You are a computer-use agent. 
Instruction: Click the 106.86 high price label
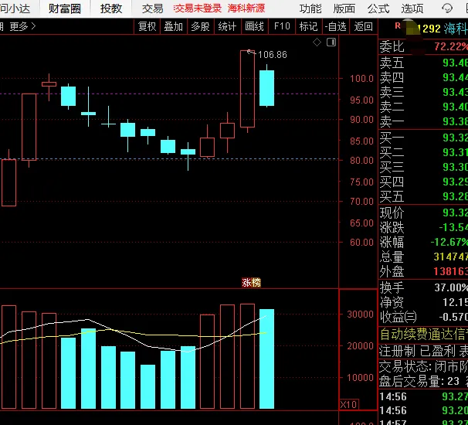[x=272, y=55]
